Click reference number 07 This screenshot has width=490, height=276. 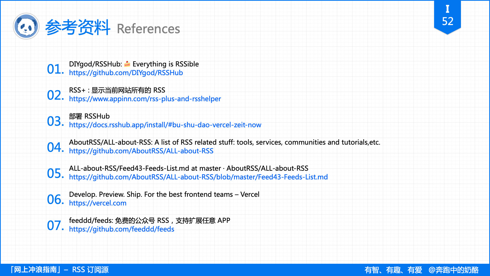pyautogui.click(x=55, y=226)
